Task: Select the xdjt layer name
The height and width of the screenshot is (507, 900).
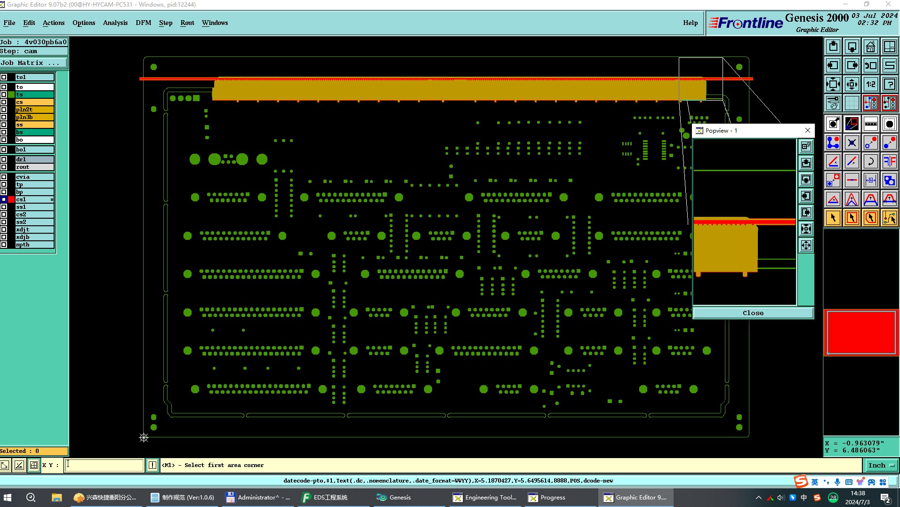Action: (x=34, y=230)
